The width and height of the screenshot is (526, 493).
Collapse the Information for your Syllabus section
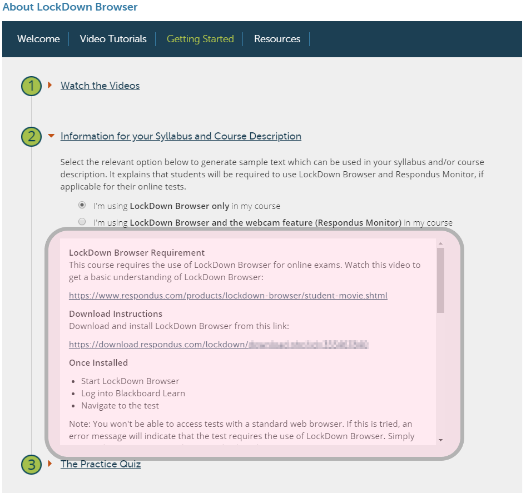181,136
